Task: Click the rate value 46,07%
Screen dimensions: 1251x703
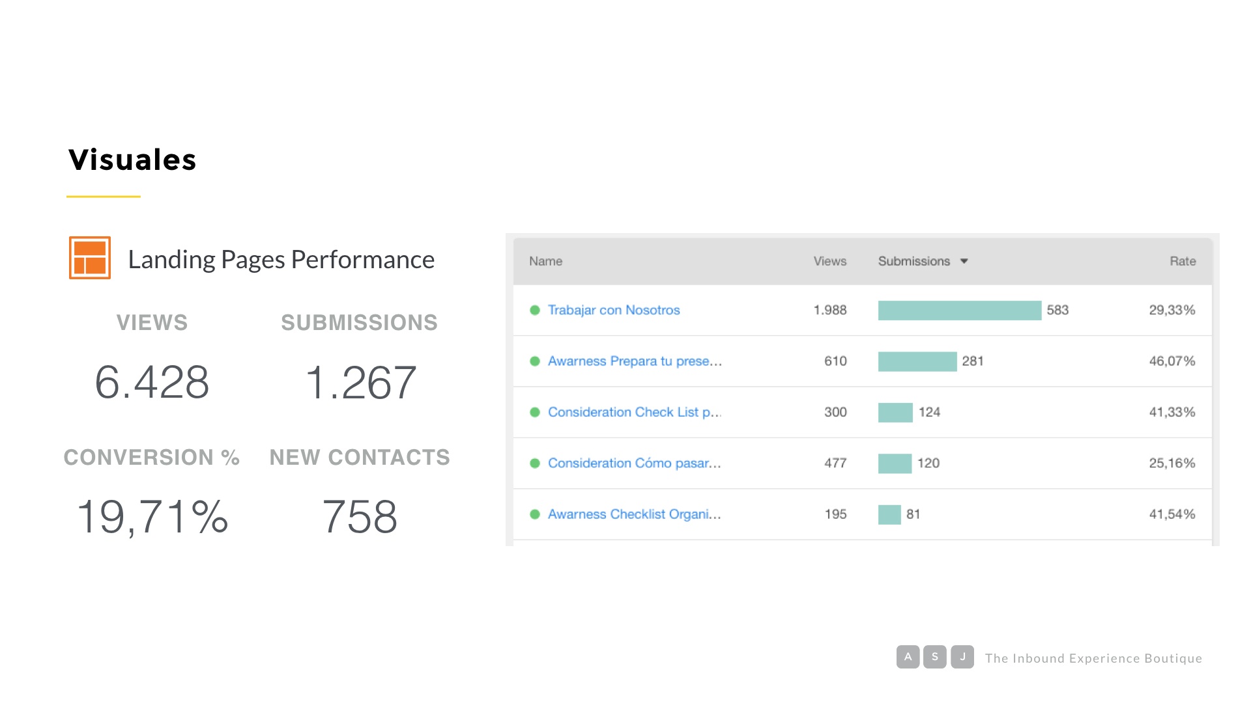Action: pos(1172,361)
